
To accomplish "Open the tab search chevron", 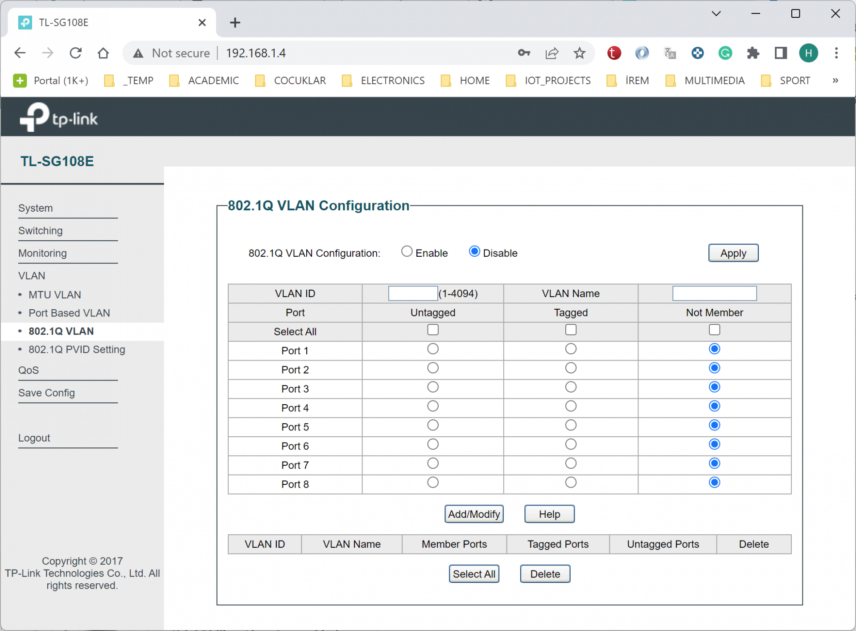I will (716, 14).
